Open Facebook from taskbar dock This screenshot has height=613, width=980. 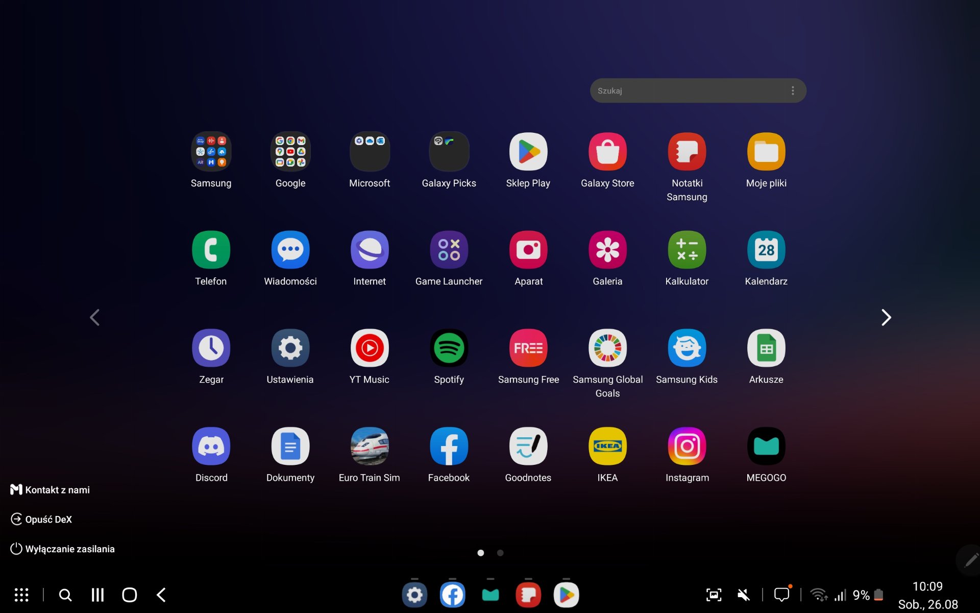tap(452, 595)
